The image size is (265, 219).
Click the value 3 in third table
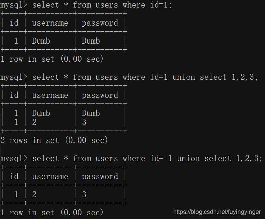84,195
